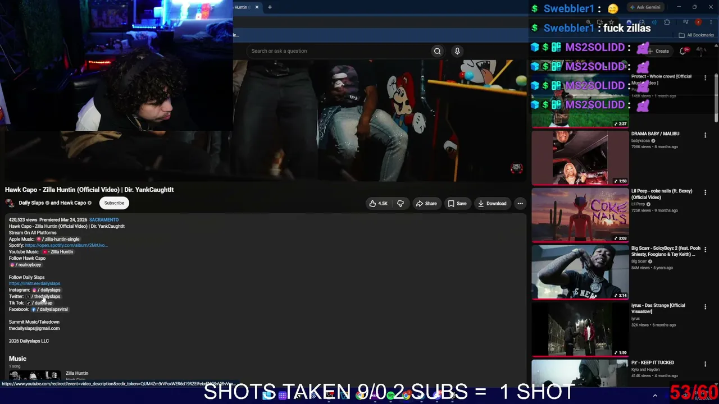Activate voice search microphone icon

(457, 51)
